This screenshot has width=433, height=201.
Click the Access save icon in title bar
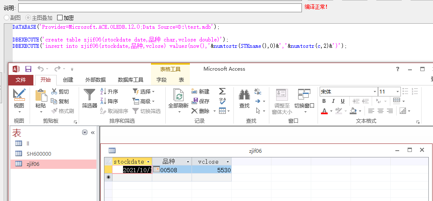pos(28,69)
